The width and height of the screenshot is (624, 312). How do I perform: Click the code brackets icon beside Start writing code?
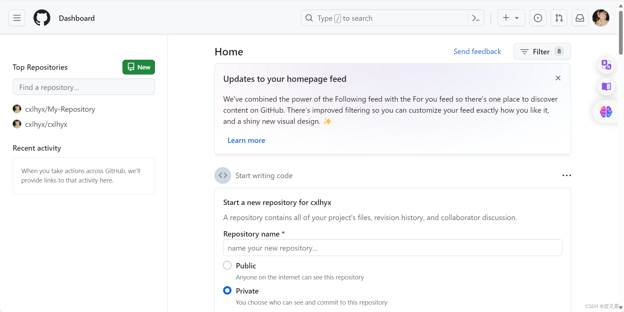223,175
